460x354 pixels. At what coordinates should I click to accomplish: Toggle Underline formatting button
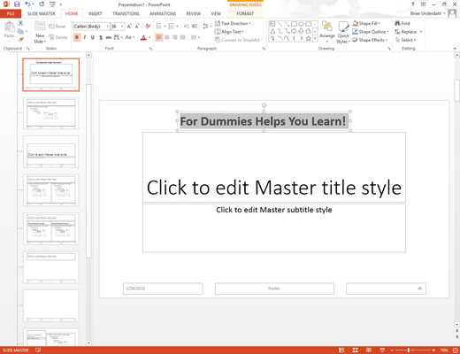point(93,37)
